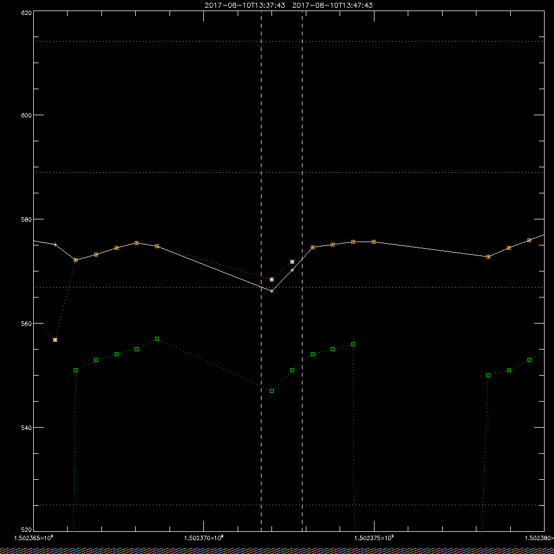Select the white plus at the solid line minimum
Viewport: 554px width, 554px height.
click(271, 291)
